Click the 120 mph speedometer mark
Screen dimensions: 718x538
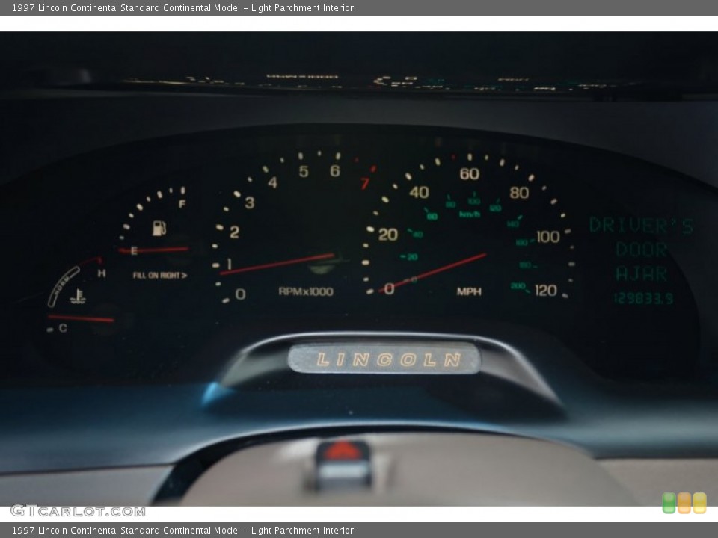(x=546, y=290)
